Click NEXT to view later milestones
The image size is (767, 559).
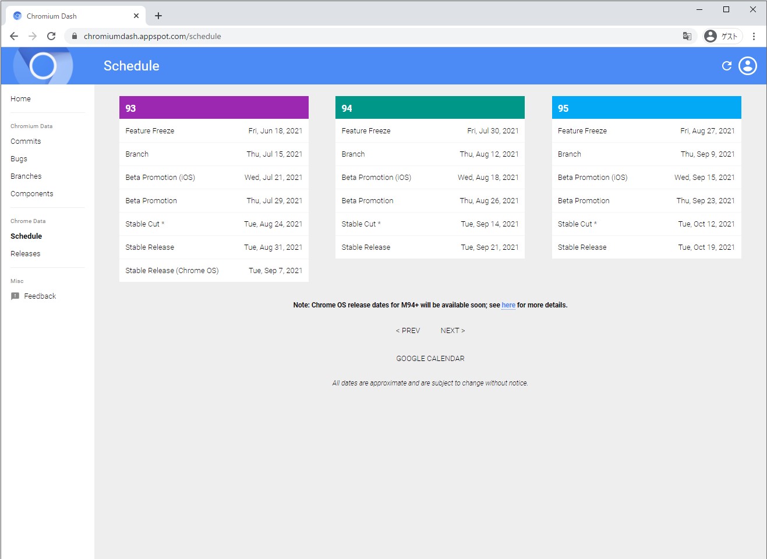click(452, 330)
